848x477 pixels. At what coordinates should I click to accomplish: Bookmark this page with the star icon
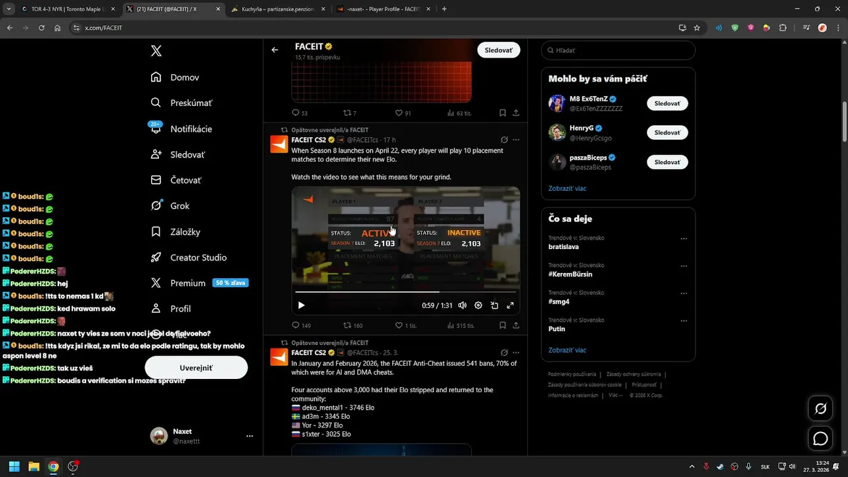click(697, 28)
